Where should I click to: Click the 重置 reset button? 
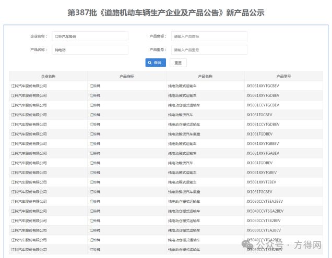coord(178,63)
